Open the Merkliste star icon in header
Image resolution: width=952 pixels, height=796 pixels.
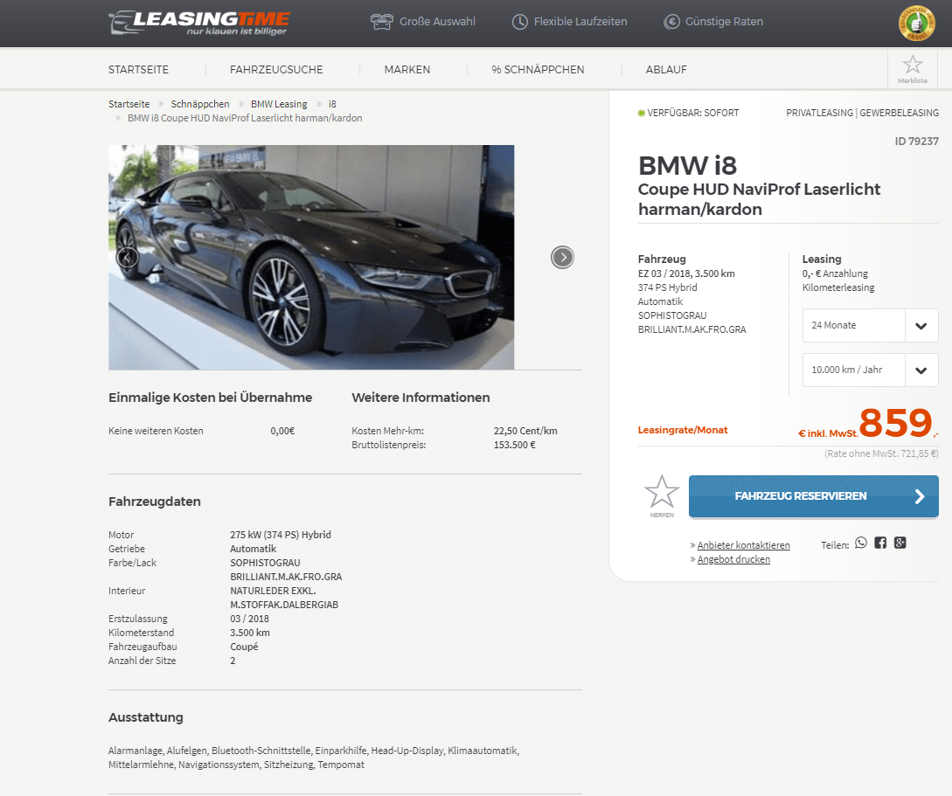[912, 68]
